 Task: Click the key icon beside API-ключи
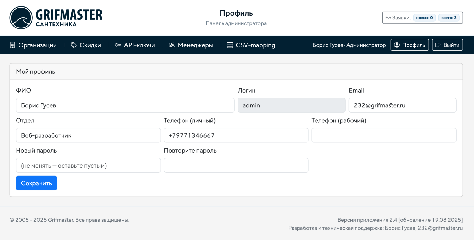click(118, 45)
